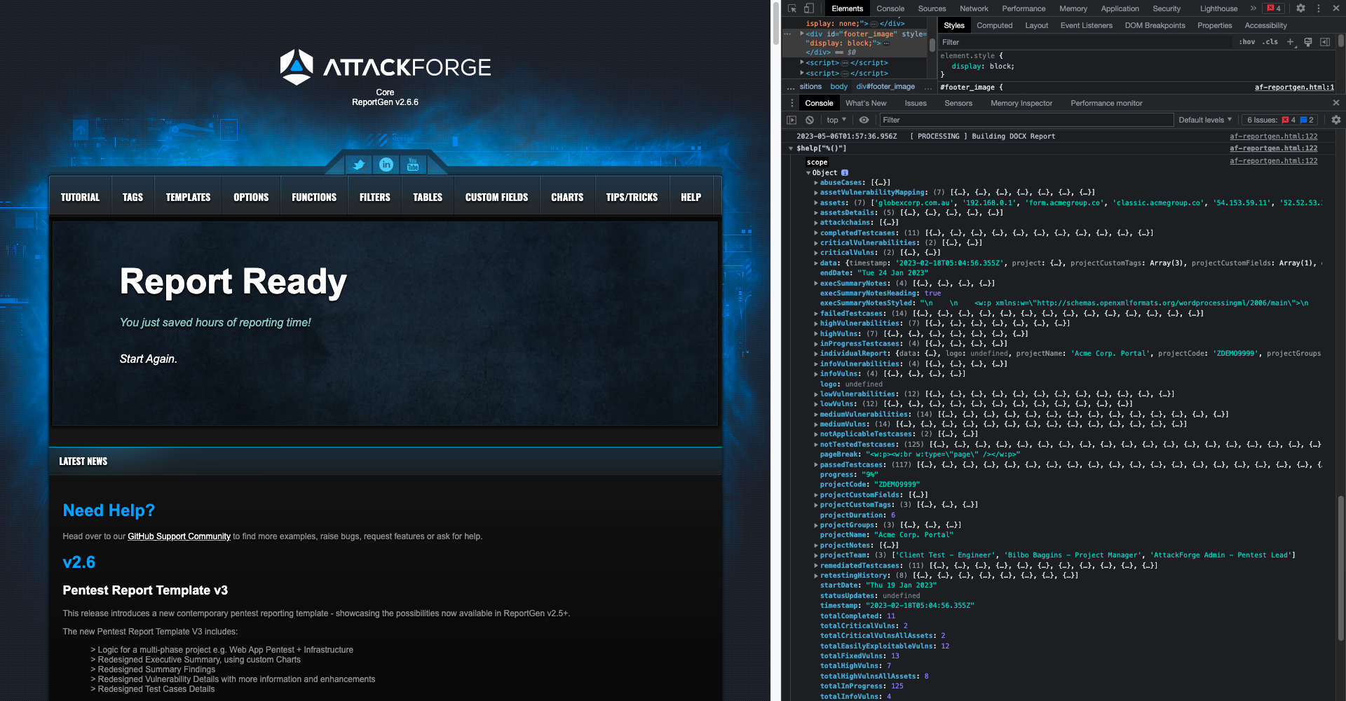Toggle the device emulation toolbar
Screen dimensions: 1346x701
pos(809,8)
